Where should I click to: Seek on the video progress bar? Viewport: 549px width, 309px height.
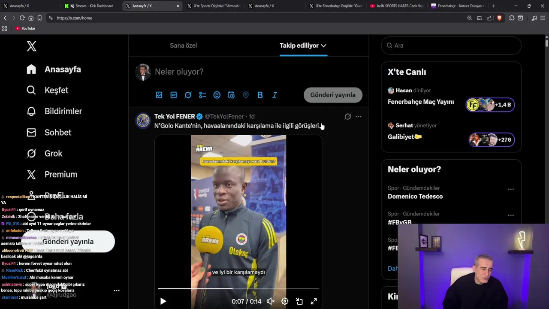(x=238, y=289)
